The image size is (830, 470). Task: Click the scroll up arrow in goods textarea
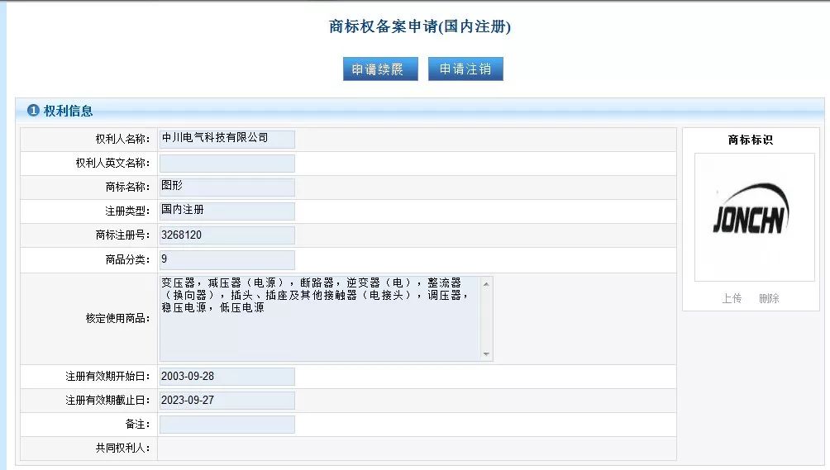tap(486, 284)
